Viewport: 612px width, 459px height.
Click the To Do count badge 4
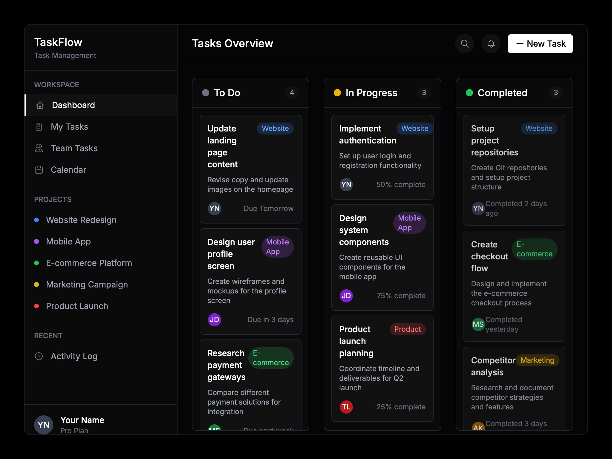[x=292, y=93]
